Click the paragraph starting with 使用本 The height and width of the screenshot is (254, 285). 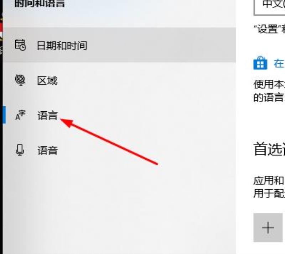(x=269, y=91)
